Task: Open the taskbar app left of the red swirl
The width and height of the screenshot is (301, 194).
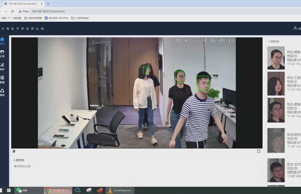Action: pos(89,190)
